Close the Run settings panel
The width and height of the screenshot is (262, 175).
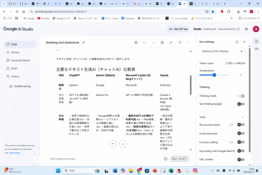244,42
